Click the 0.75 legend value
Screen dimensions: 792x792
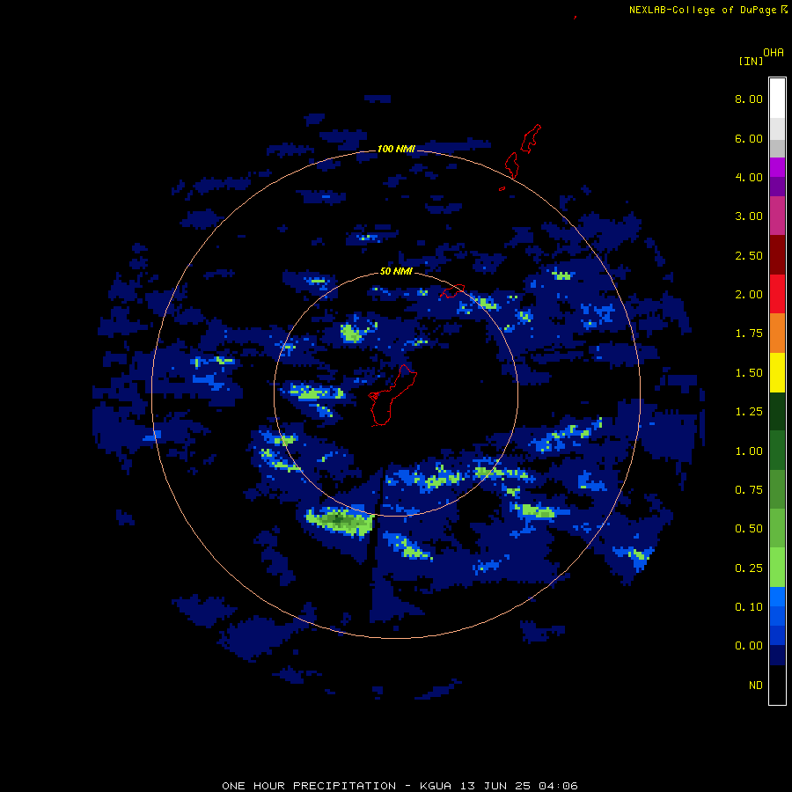[749, 490]
